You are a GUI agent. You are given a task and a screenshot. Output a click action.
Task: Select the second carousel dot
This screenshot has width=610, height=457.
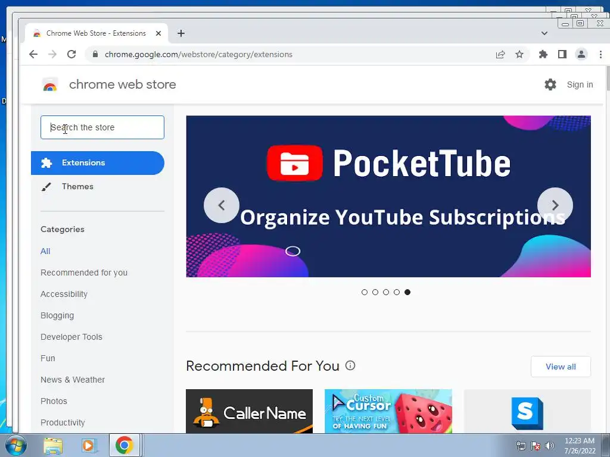click(x=375, y=292)
